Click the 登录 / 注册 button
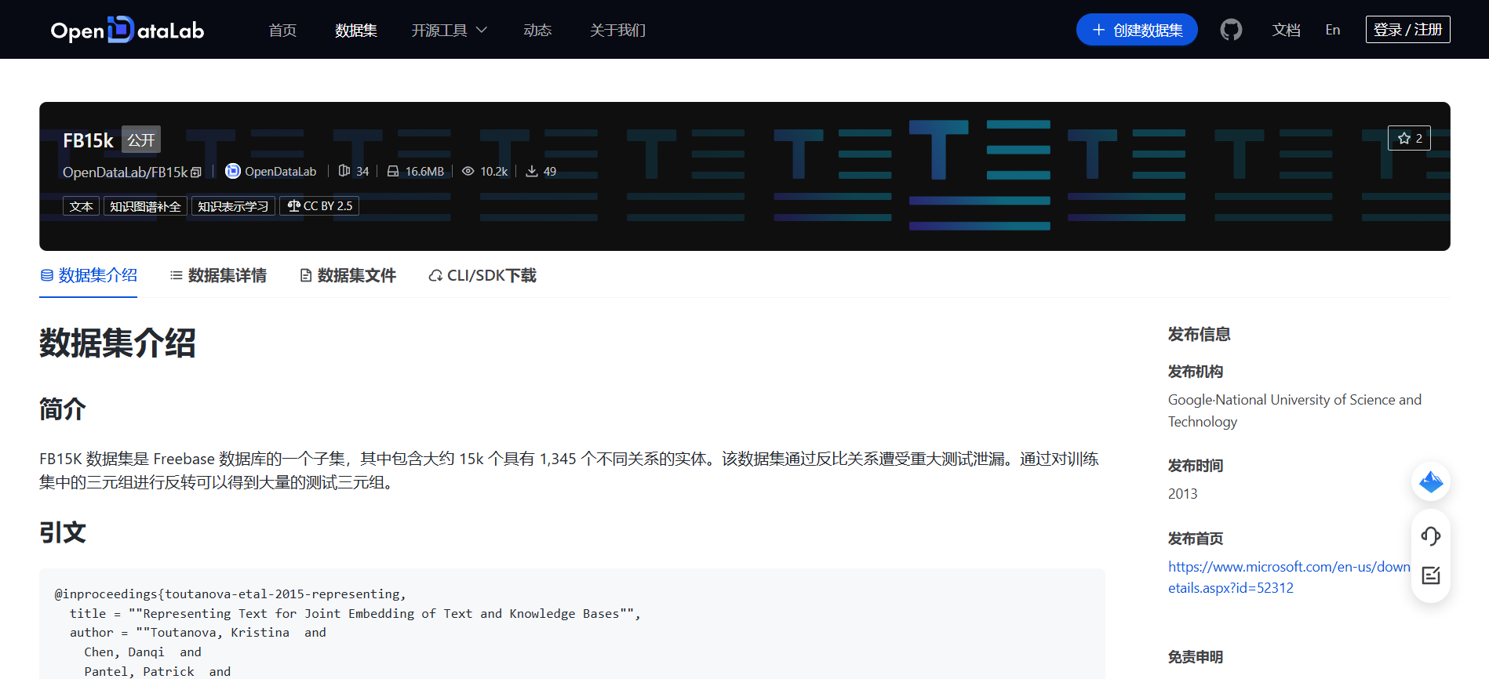The width and height of the screenshot is (1489, 679). (1407, 30)
